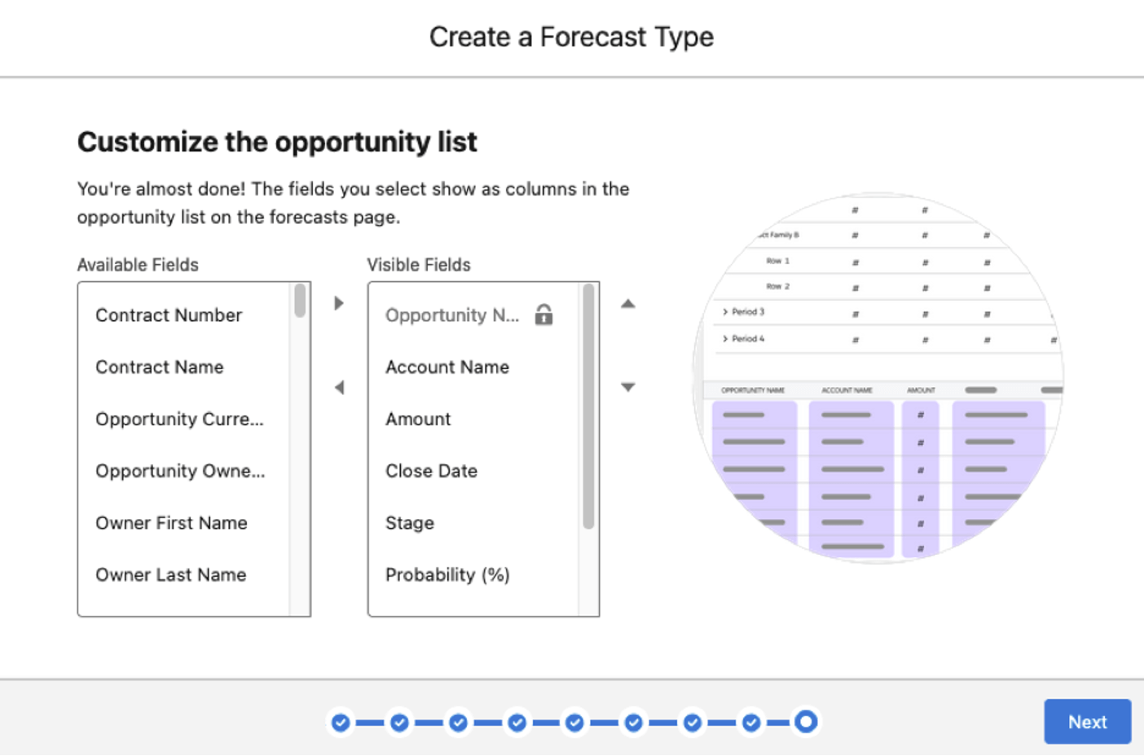Select Close Date in Visible Fields

click(431, 471)
